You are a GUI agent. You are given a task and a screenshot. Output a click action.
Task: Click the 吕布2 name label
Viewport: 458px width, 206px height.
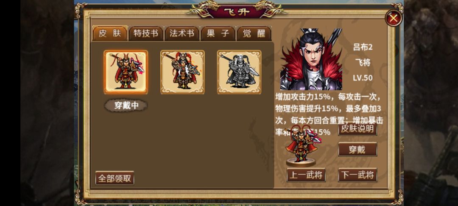[x=363, y=47]
